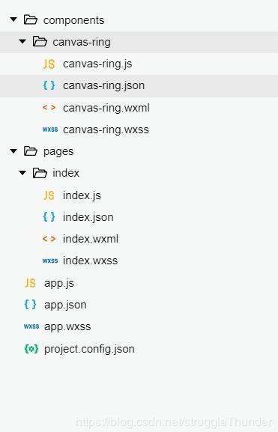Image resolution: width=278 pixels, height=432 pixels.
Task: Open index.js file
Action: (x=82, y=195)
